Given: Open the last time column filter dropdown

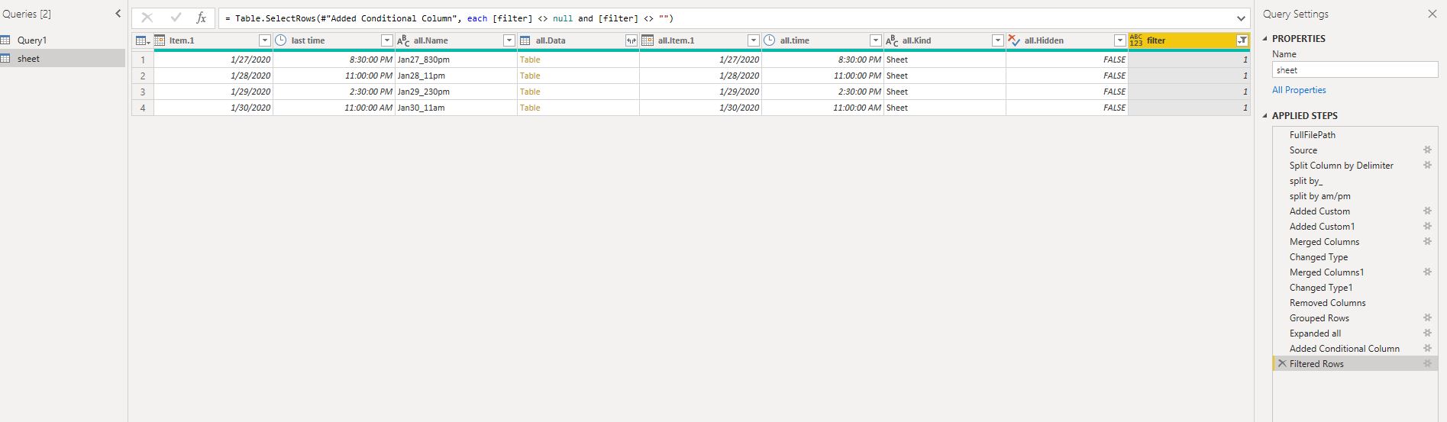Looking at the screenshot, I should coord(387,40).
